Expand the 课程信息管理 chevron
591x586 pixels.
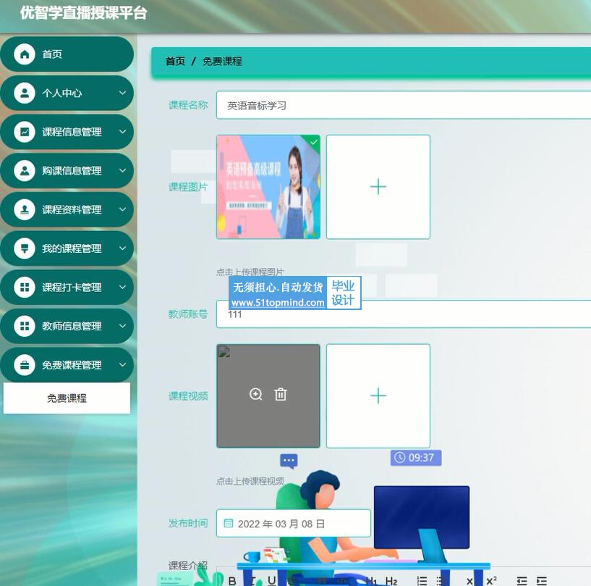[x=122, y=132]
